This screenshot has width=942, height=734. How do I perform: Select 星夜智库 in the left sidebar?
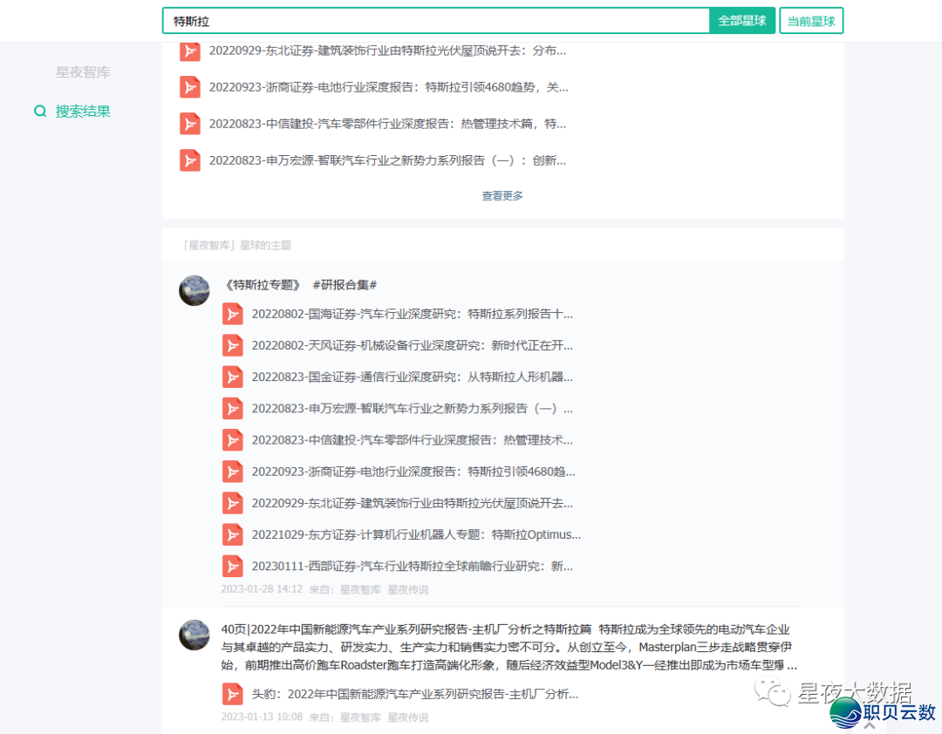[x=83, y=72]
